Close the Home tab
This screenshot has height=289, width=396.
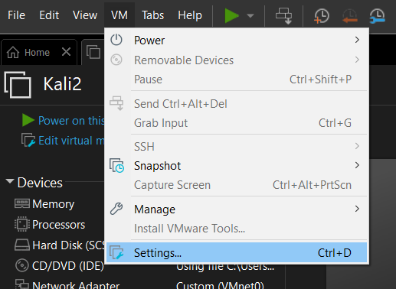(67, 52)
